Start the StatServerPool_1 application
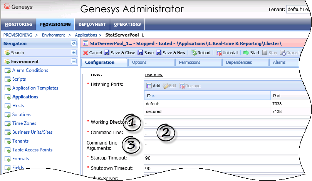The width and height of the screenshot is (312, 181). pos(252,53)
